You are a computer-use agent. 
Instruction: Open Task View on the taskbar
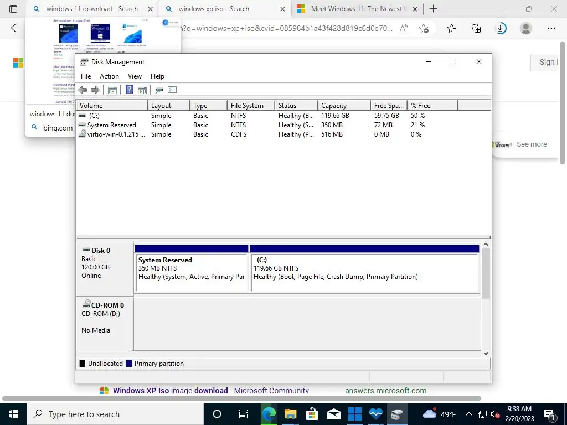[244, 414]
